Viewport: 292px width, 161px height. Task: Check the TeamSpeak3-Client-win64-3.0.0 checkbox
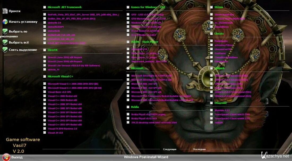(x=211, y=118)
